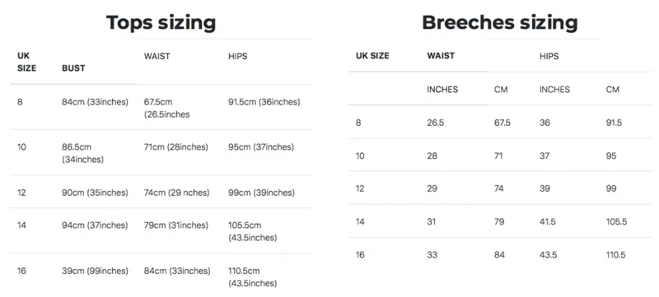Click the 39cm (99inches) bust cell
Image resolution: width=659 pixels, height=297 pixels.
95,271
